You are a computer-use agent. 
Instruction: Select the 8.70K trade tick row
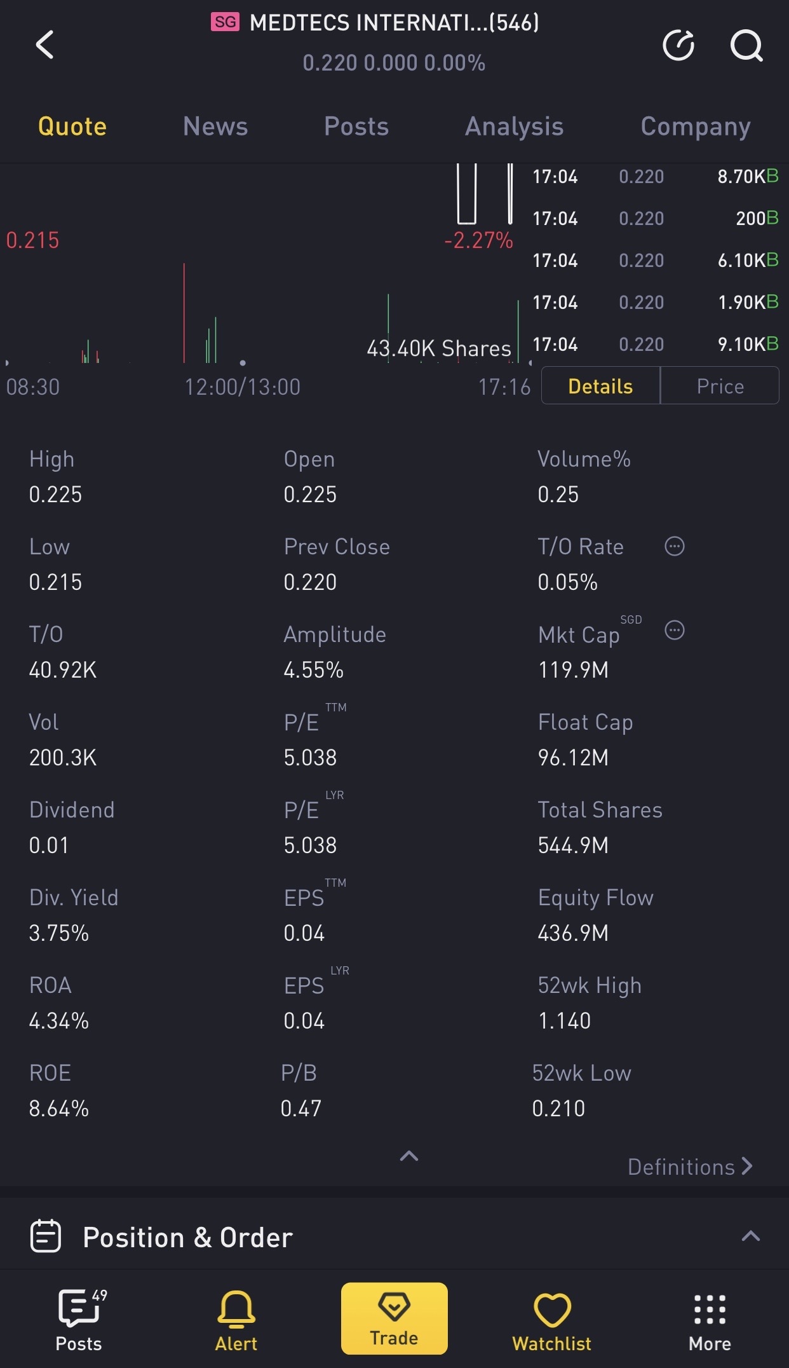click(655, 177)
